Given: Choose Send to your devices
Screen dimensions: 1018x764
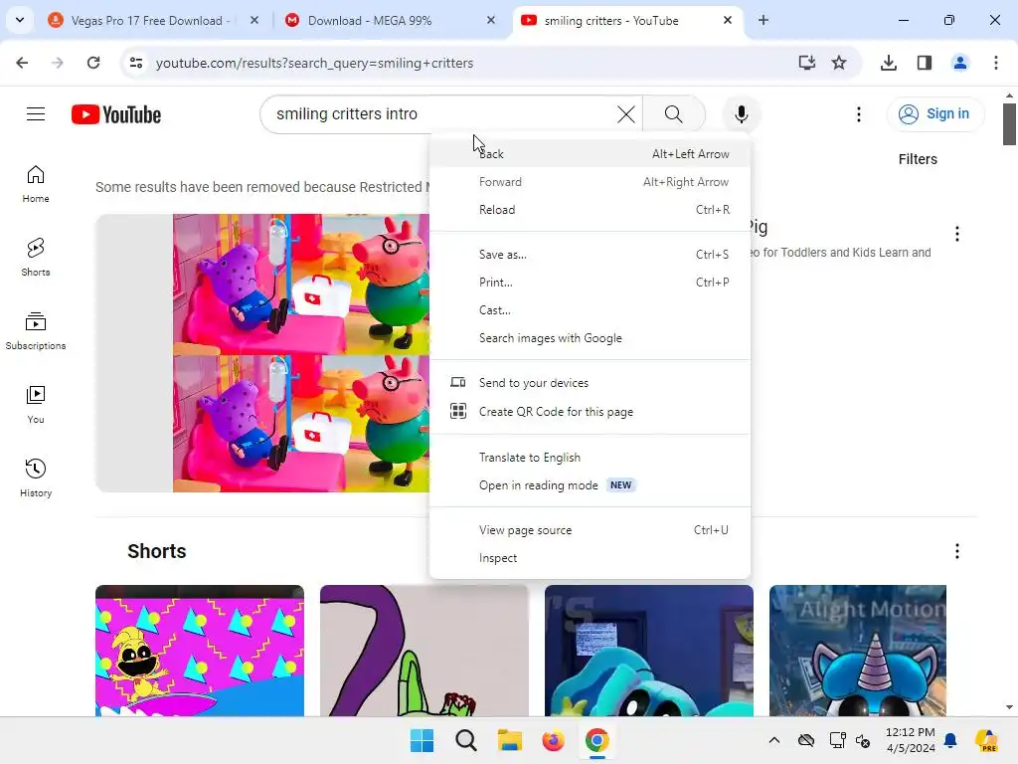Looking at the screenshot, I should [x=590, y=383].
